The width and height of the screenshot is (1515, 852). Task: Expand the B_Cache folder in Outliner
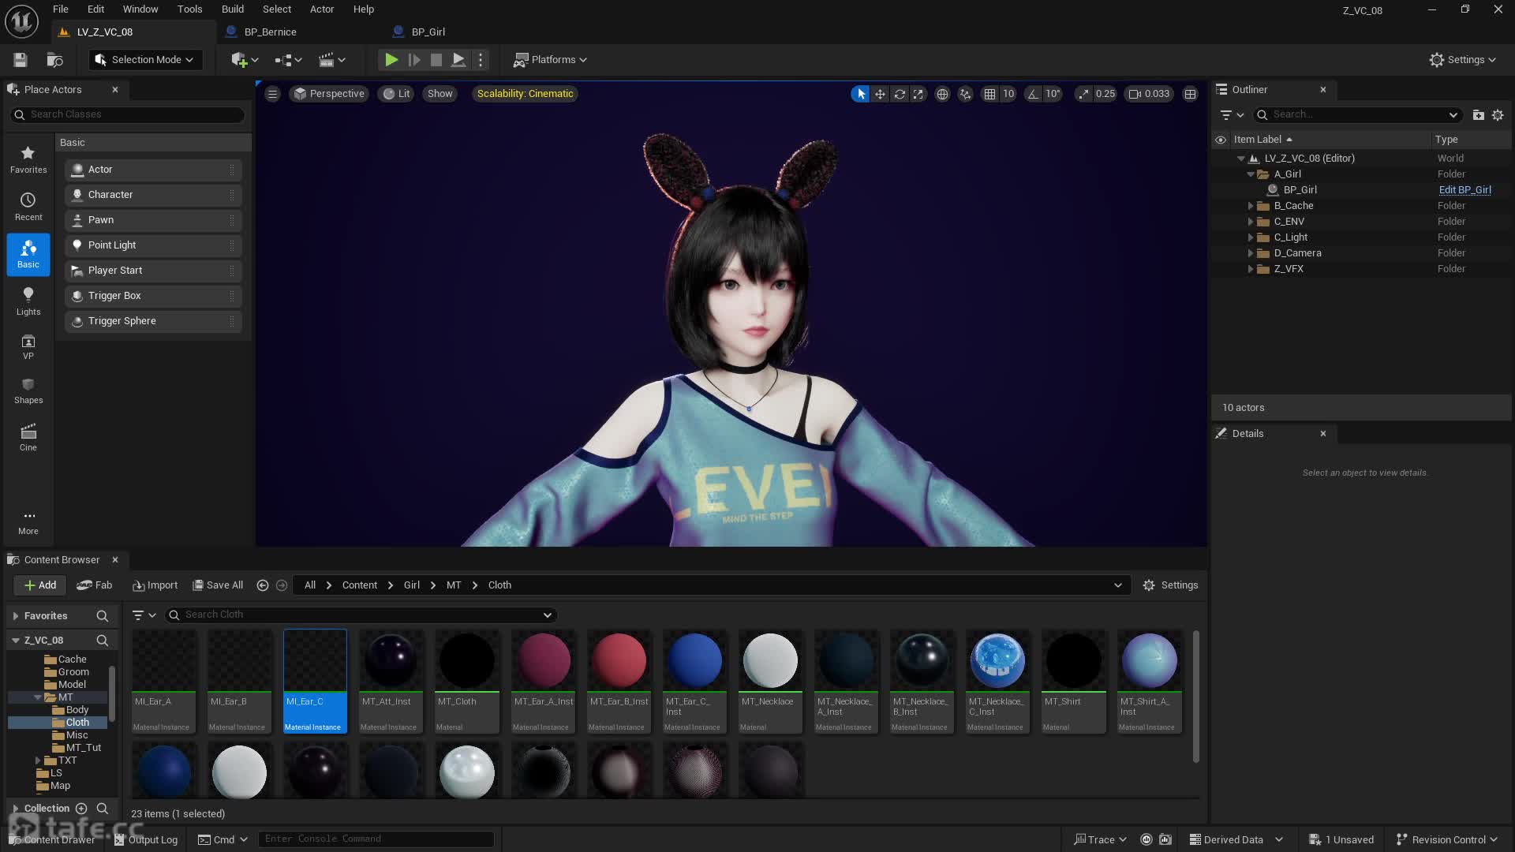tap(1251, 206)
